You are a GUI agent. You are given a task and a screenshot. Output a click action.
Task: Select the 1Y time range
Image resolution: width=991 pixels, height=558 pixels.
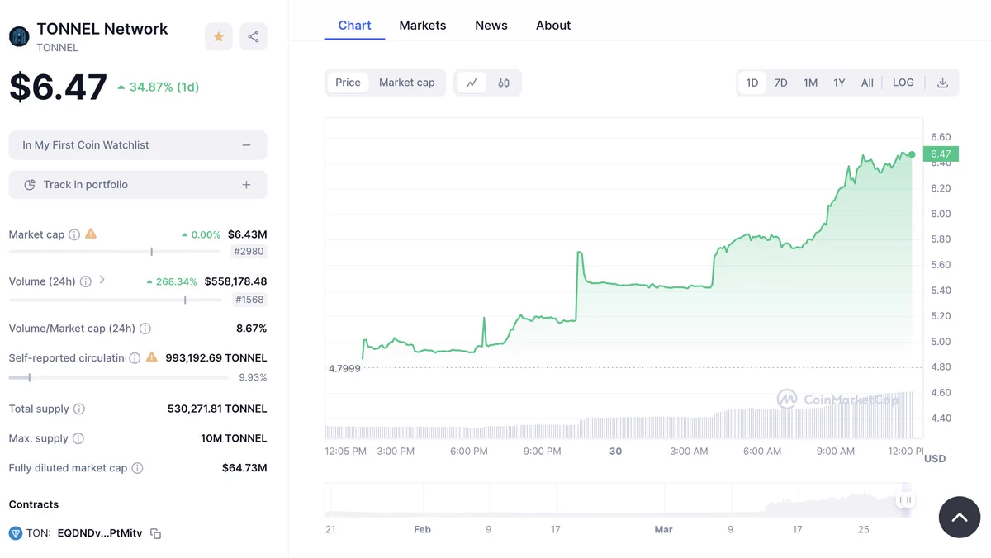tap(839, 83)
